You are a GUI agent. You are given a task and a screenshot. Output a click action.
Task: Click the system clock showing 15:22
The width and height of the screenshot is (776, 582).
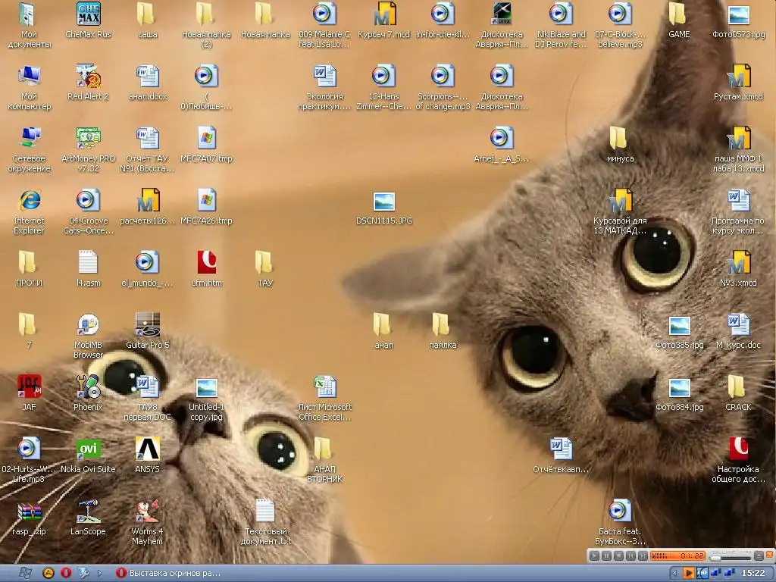753,573
